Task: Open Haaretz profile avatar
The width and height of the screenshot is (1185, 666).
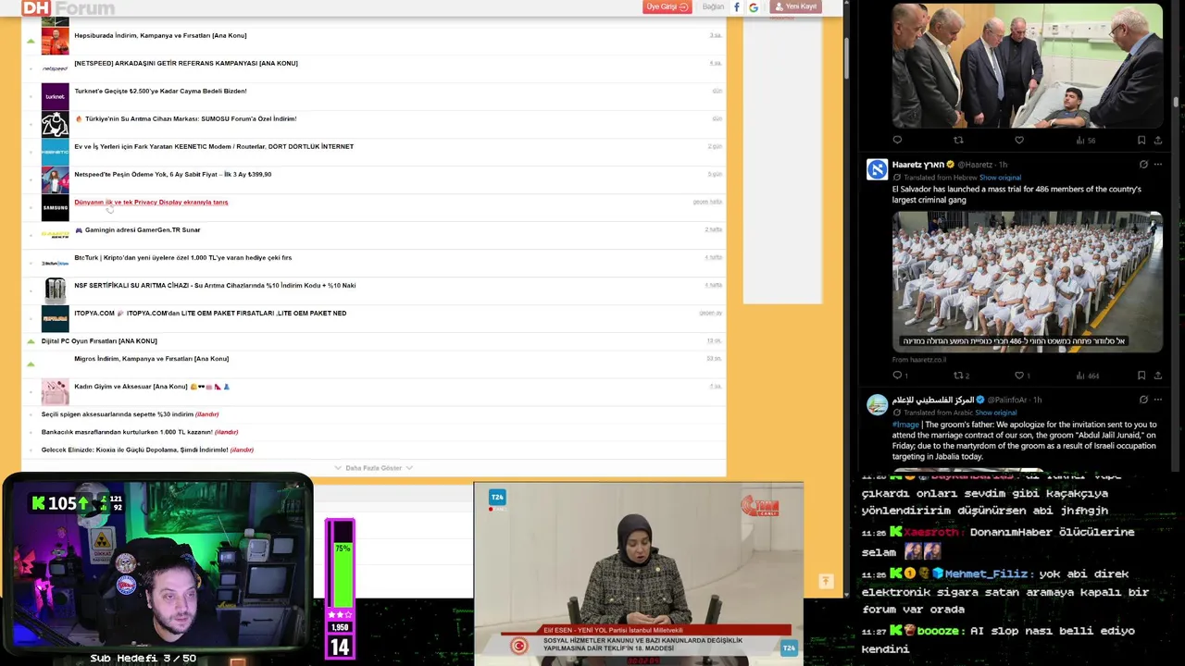Action: point(877,169)
